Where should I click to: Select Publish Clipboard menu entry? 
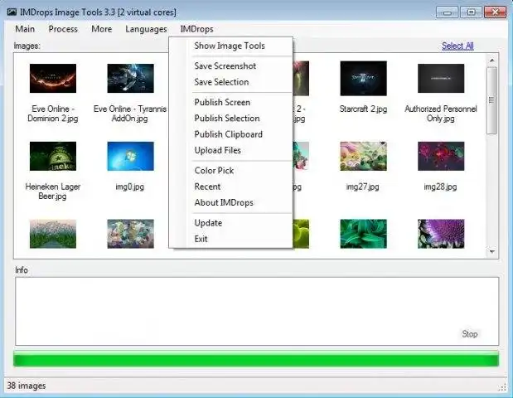229,134
